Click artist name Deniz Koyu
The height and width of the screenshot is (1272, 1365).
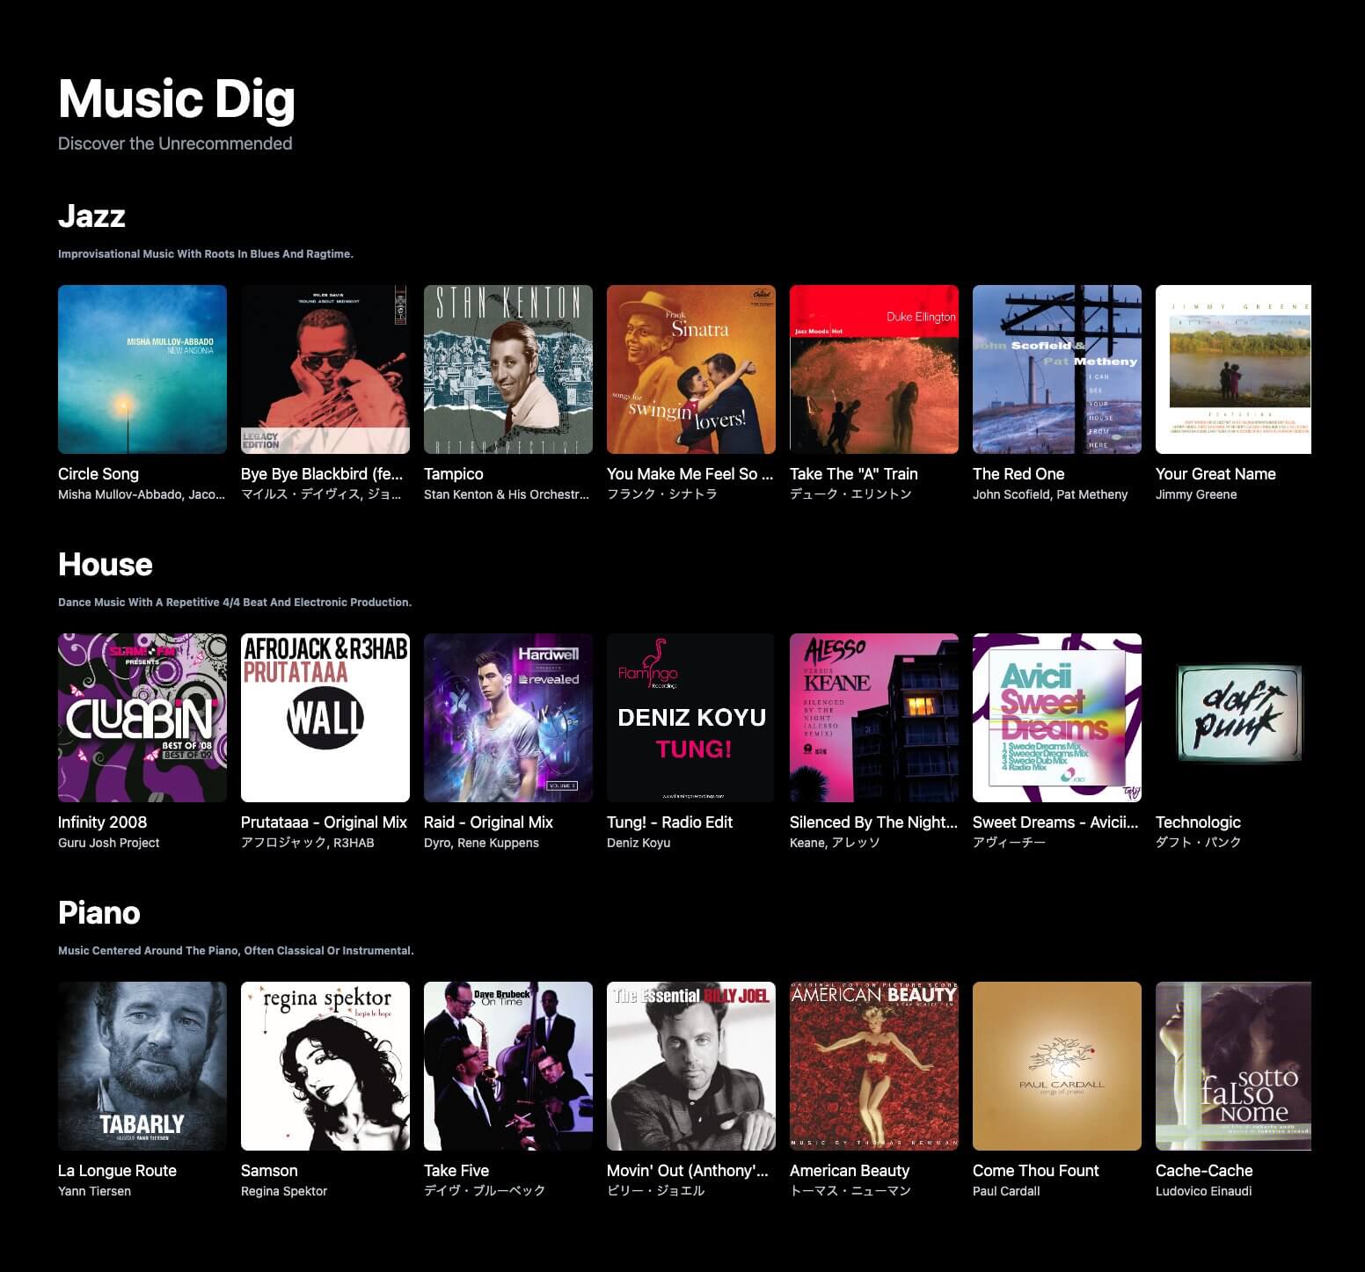[639, 843]
